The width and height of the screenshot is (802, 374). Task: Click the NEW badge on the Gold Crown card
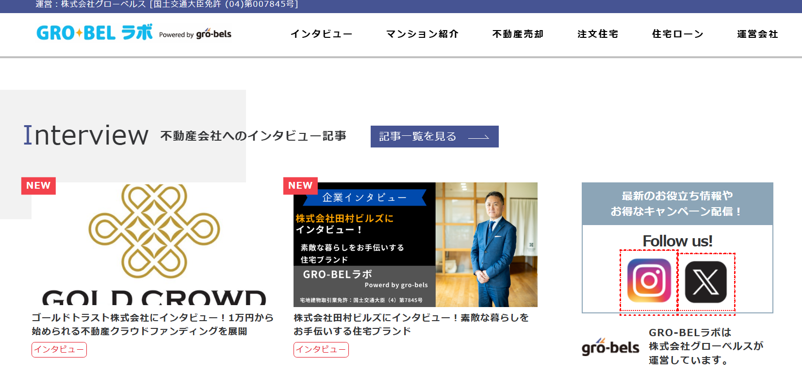pos(38,186)
